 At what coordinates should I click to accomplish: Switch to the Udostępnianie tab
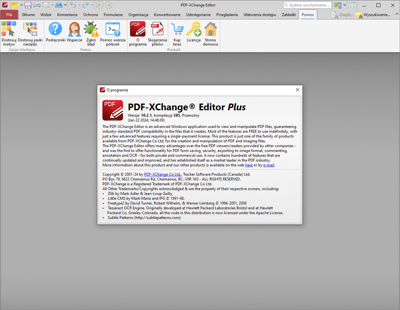click(199, 15)
